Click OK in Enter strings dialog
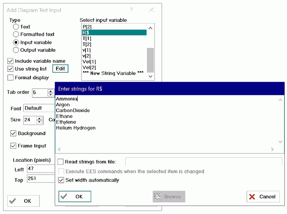 75,197
